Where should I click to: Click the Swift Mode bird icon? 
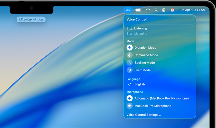coord(130,70)
